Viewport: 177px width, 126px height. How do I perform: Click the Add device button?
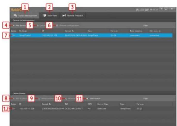[x=19, y=26]
